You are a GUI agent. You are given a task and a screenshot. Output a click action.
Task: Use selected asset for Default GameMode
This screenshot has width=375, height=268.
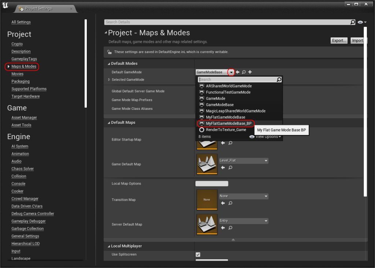(238, 72)
